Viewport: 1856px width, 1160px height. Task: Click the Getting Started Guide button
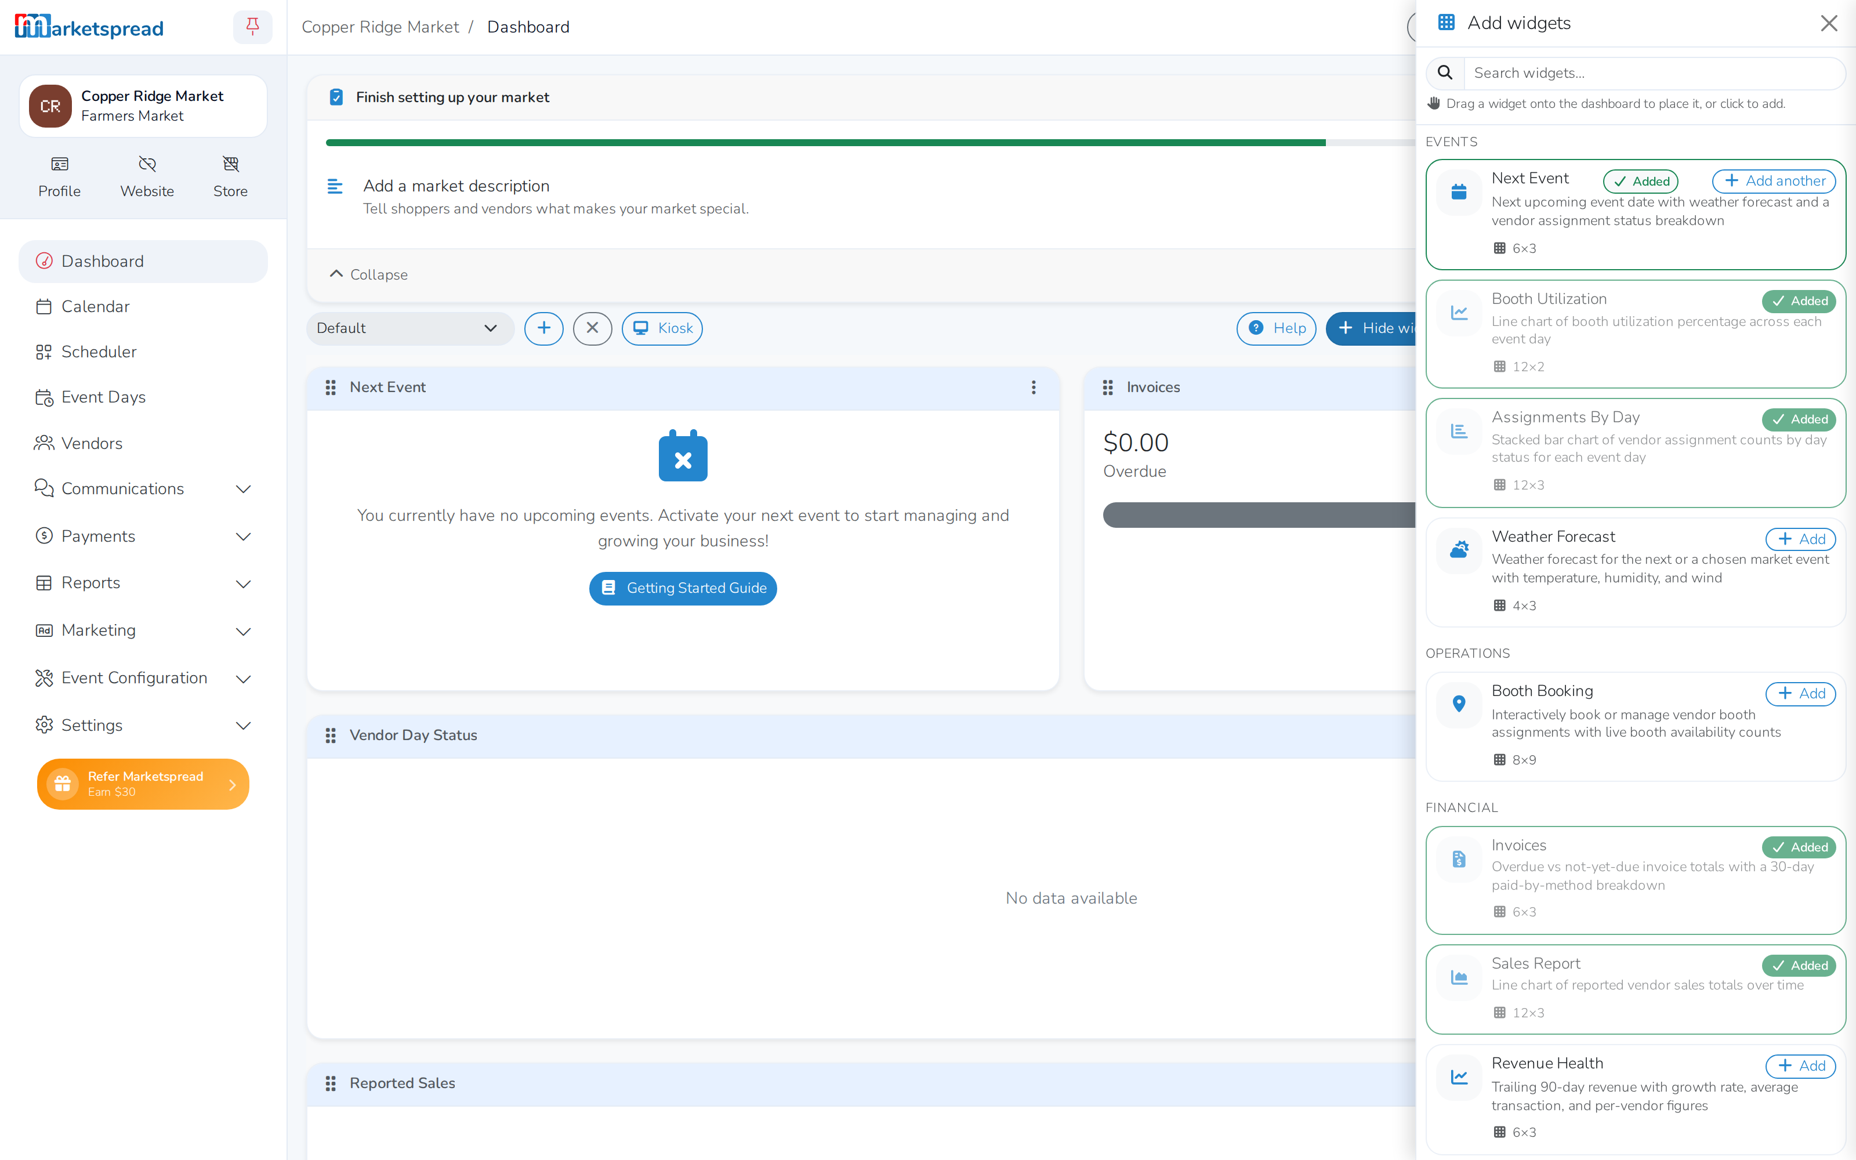pos(683,589)
